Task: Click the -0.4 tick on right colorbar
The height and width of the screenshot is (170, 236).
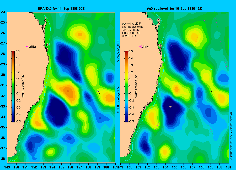Action: pos(131,114)
